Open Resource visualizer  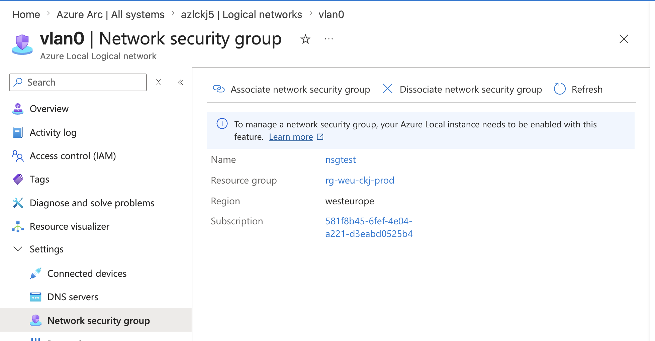pos(70,226)
